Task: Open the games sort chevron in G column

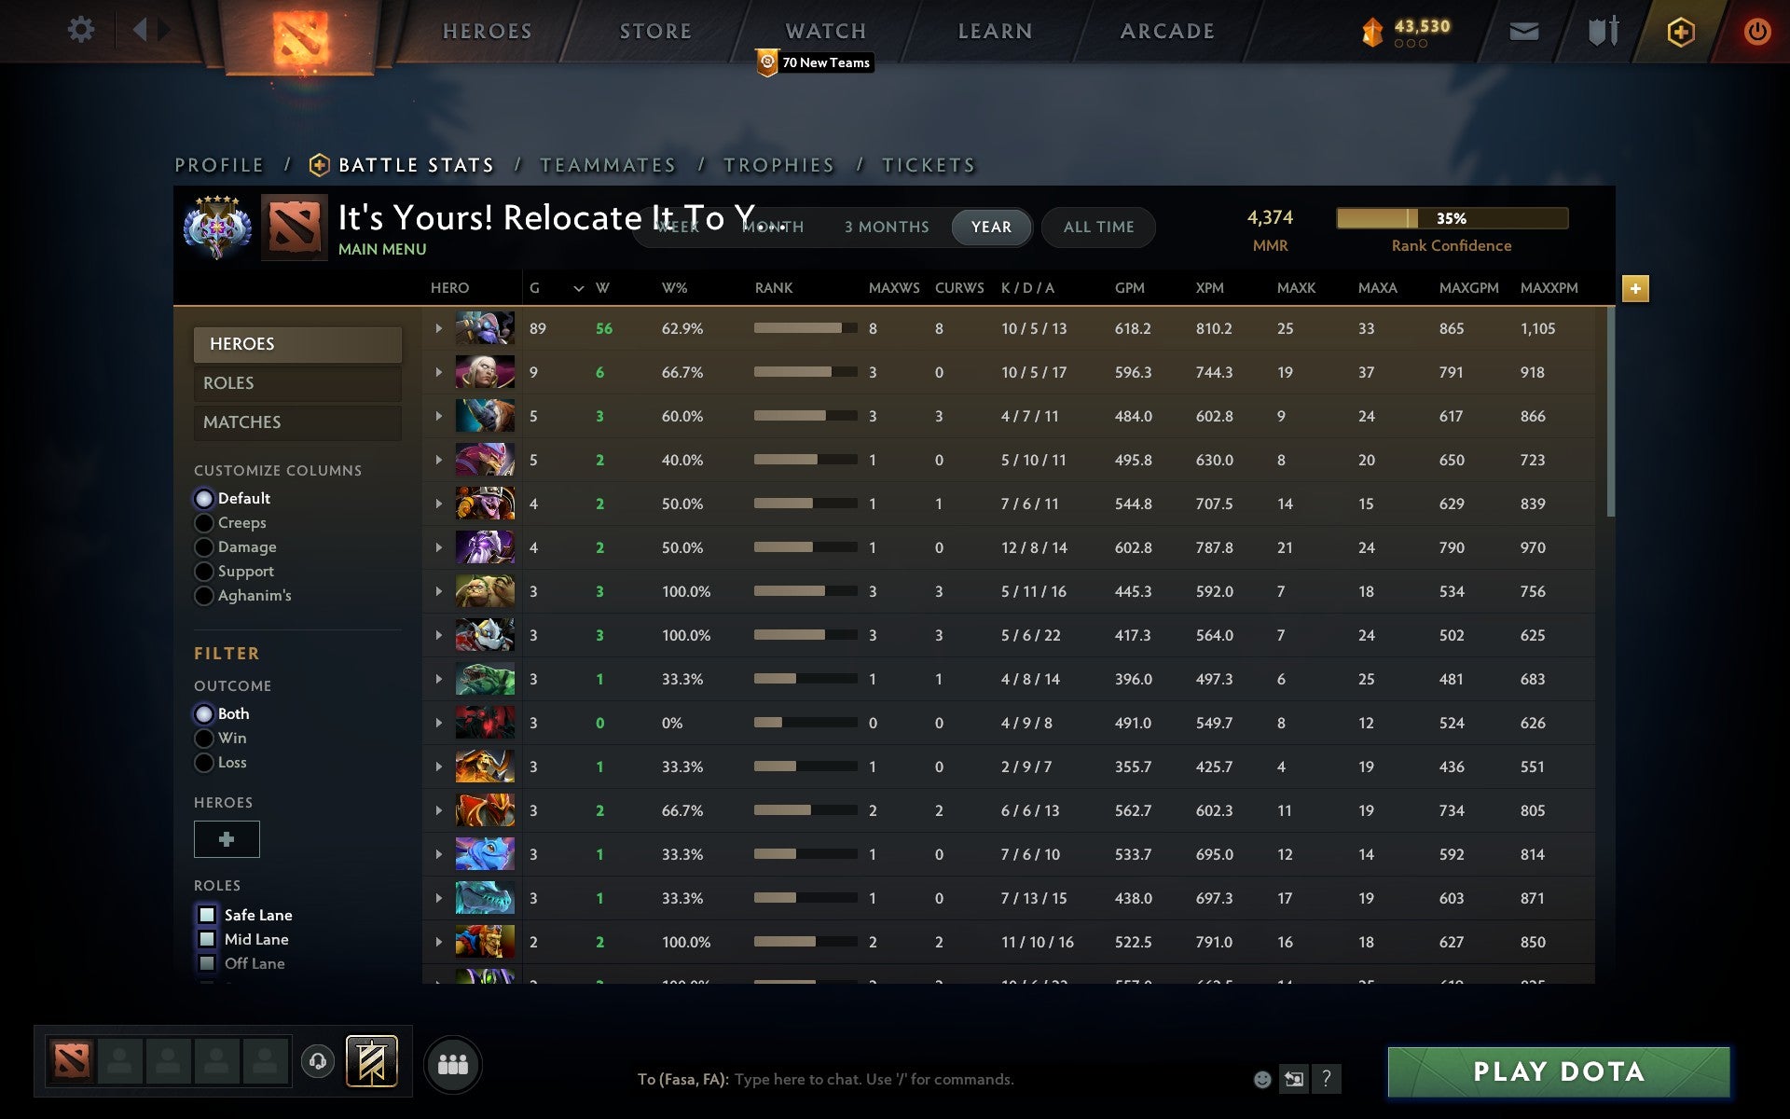Action: click(x=578, y=289)
